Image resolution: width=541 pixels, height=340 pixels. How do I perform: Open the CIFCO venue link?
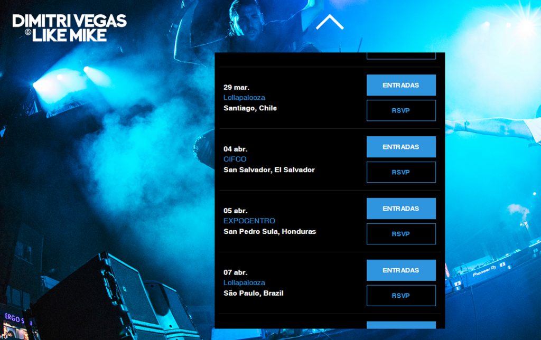pos(235,159)
